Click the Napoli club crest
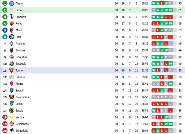Viewport: 185px width, 134px height. (x=12, y=3)
